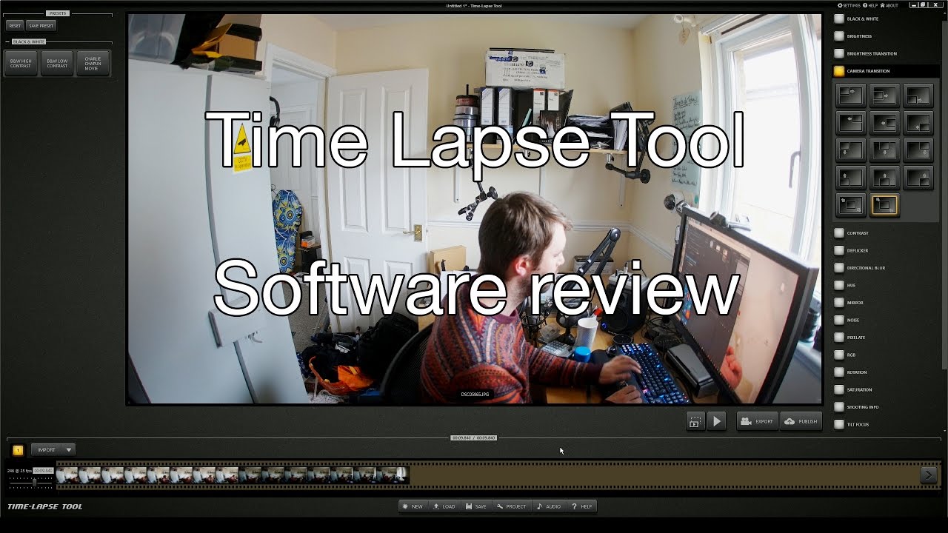Apply Charlie Chaplin Movie preset
Screen dimensions: 948x533
(92, 64)
